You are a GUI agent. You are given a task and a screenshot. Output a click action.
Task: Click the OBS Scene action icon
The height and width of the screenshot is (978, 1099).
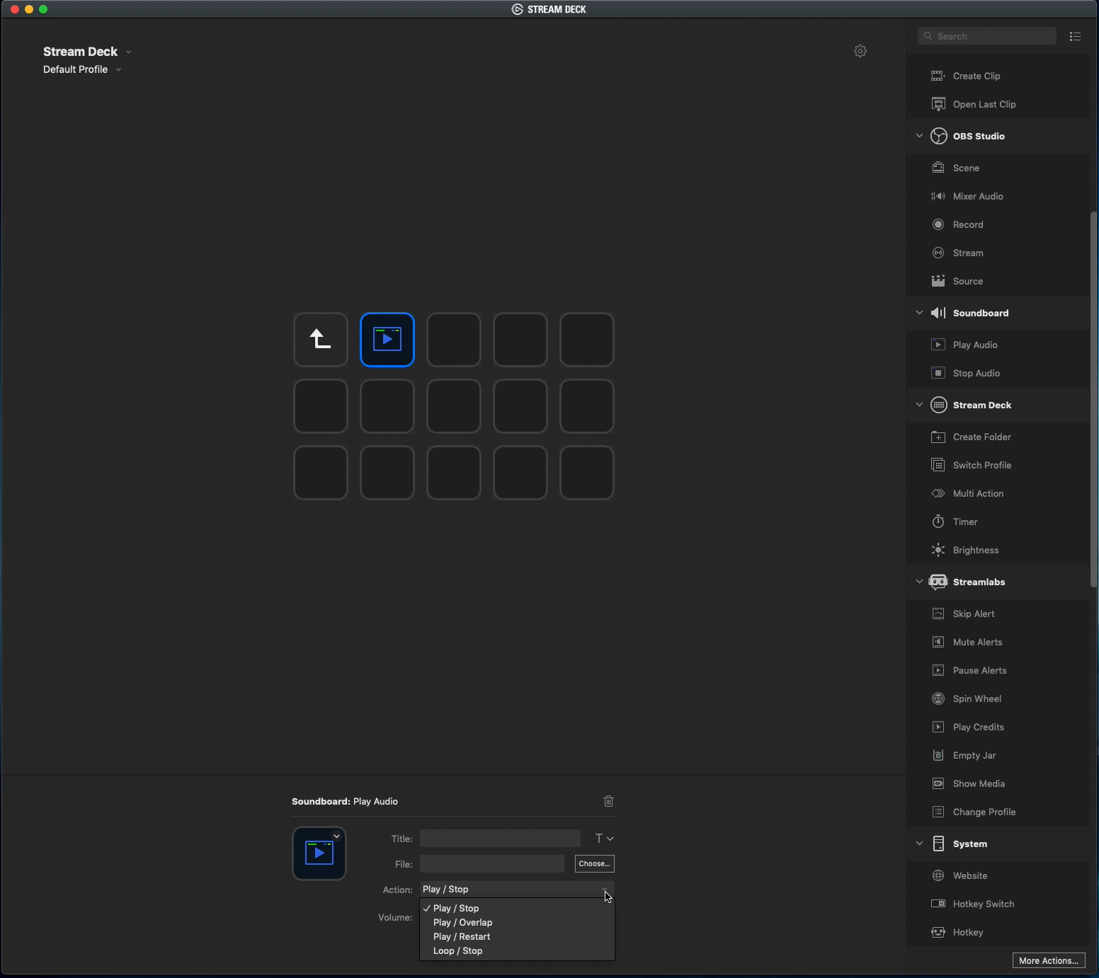938,168
